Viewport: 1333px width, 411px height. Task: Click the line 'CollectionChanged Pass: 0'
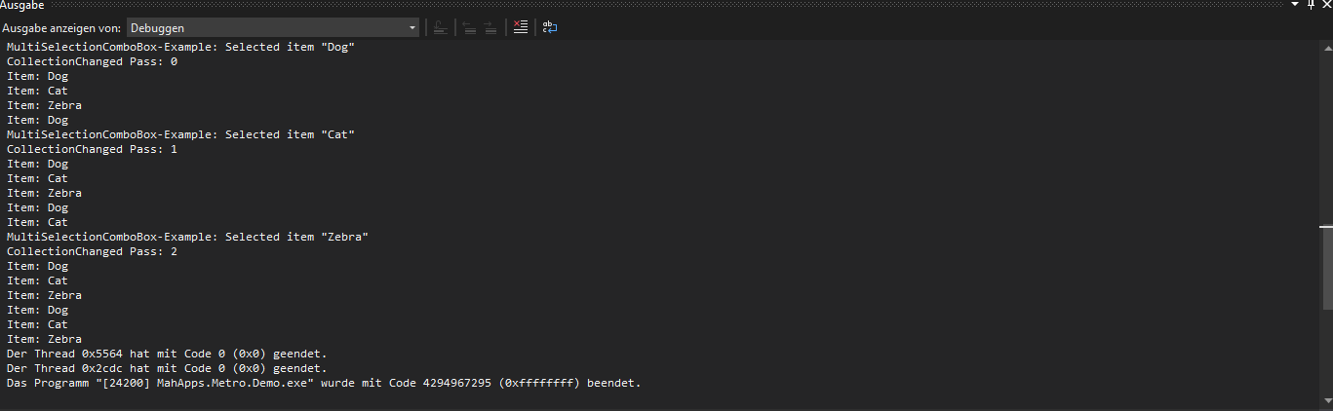click(92, 62)
